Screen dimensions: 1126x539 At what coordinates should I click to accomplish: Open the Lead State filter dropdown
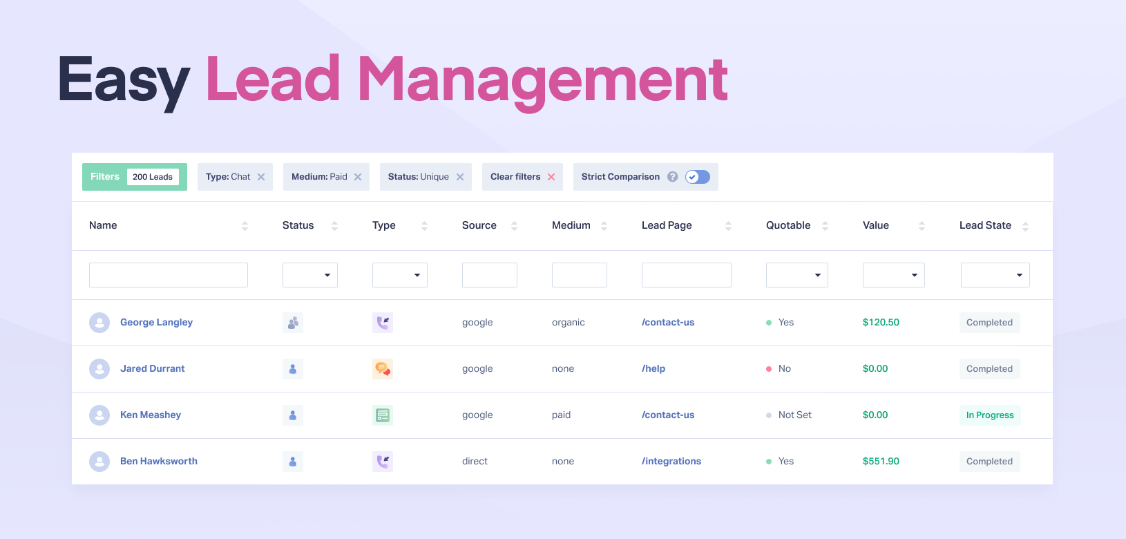995,275
